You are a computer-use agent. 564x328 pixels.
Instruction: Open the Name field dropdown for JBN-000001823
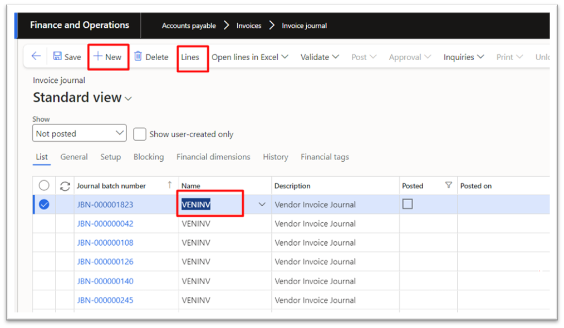coord(262,205)
